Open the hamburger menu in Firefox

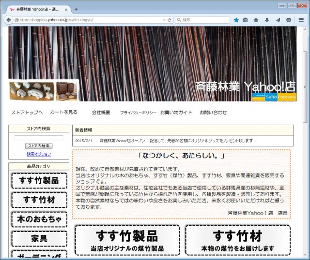point(301,20)
